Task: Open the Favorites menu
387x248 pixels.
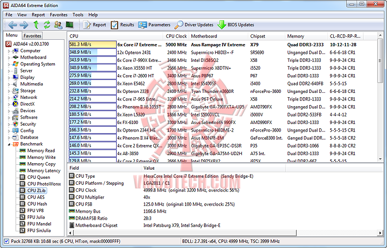Action: 59,15
